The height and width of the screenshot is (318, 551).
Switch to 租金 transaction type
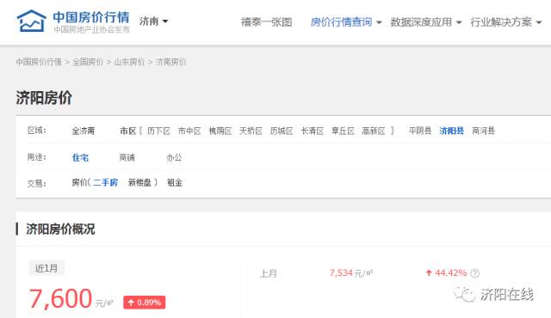pyautogui.click(x=175, y=182)
